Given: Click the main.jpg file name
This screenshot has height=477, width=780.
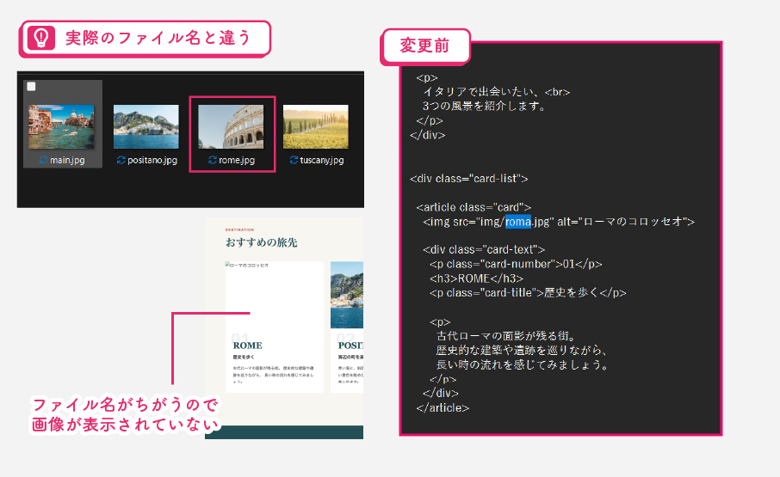Looking at the screenshot, I should 67,161.
